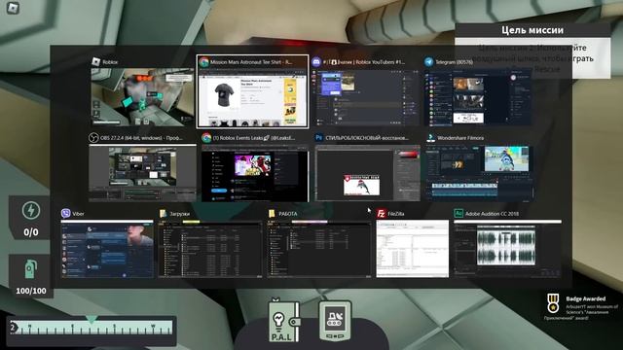Click the FileZilla Fz icon
Image resolution: width=623 pixels, height=350 pixels.
381,214
